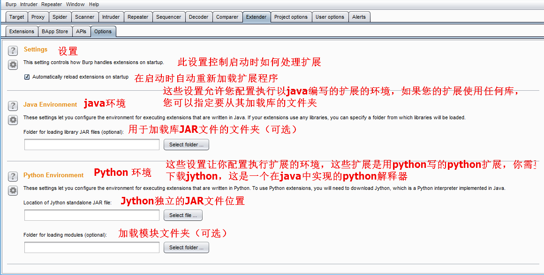The width and height of the screenshot is (544, 275).
Task: Click the gear icon under Settings
Action: (13, 65)
